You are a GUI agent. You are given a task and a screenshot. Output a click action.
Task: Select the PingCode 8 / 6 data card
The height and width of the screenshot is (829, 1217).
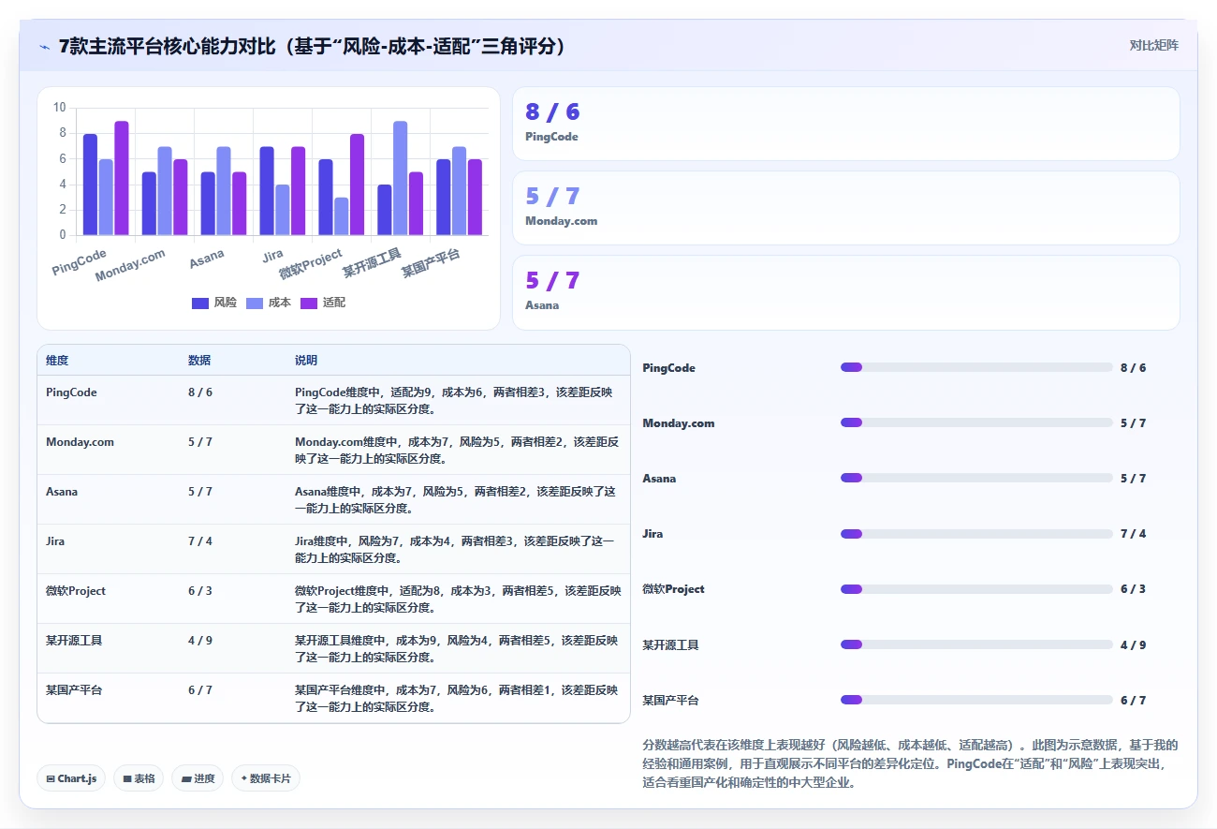click(846, 124)
